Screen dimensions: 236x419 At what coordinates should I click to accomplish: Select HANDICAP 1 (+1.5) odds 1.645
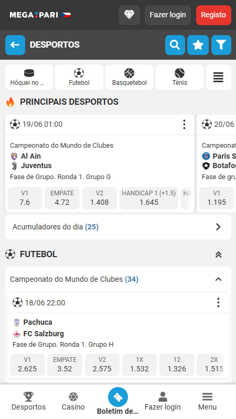[149, 198]
